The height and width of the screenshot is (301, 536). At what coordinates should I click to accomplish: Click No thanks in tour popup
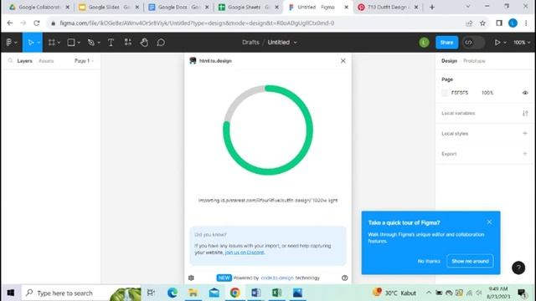(429, 261)
